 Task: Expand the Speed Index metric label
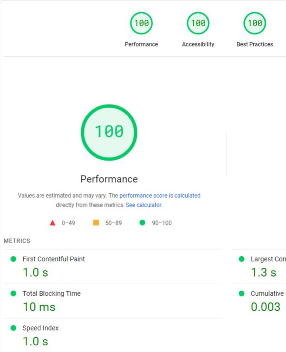tap(41, 328)
